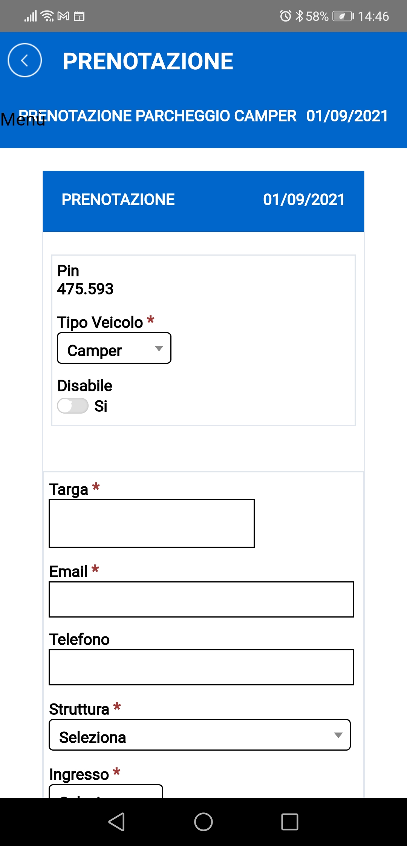Tap the Si label next to Disabile switch

pos(101,406)
